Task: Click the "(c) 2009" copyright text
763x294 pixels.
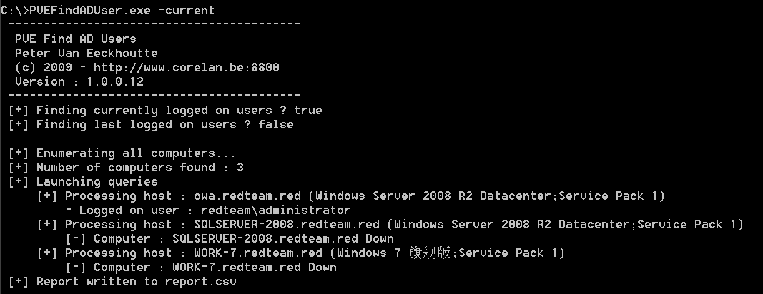Action: tap(39, 67)
